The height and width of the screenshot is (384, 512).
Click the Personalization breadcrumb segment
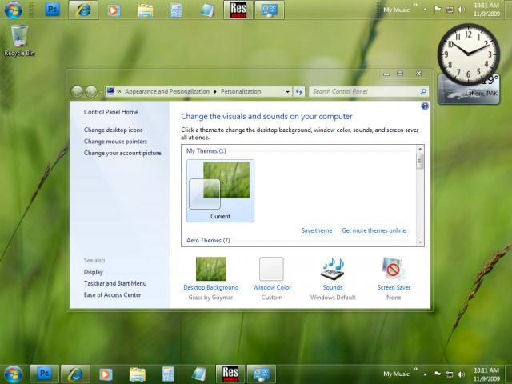point(241,91)
